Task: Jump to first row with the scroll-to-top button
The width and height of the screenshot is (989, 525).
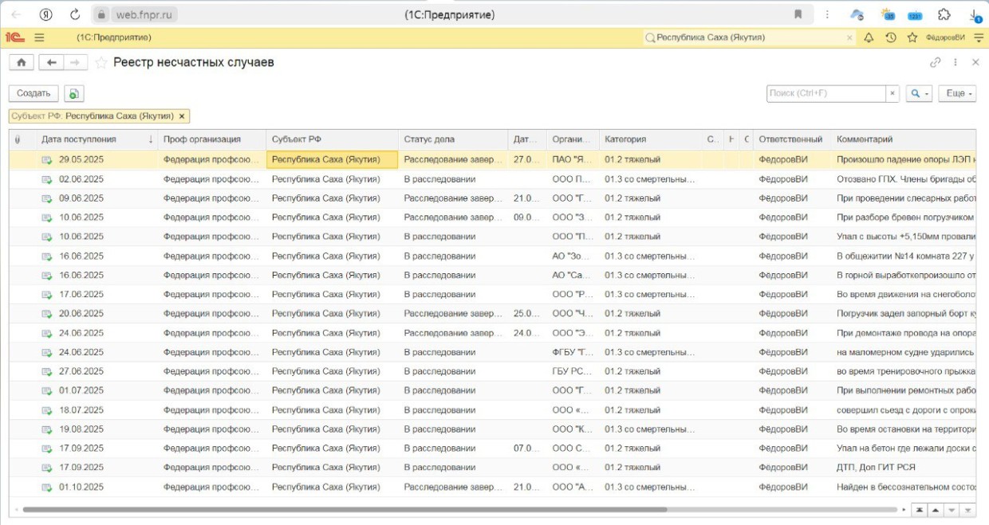Action: coord(920,510)
